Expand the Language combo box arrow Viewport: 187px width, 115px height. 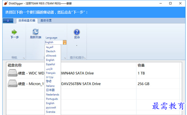(x=64, y=42)
